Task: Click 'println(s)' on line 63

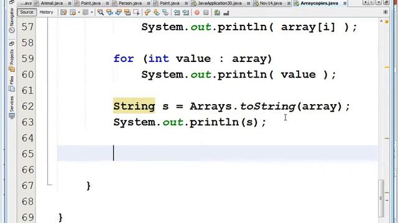Action: pos(224,123)
